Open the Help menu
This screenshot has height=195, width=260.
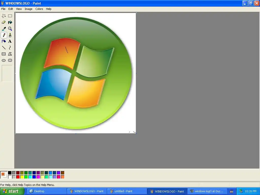click(48, 9)
